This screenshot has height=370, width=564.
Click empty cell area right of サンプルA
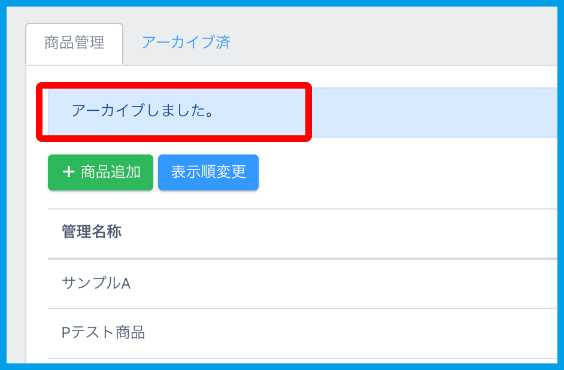[359, 283]
